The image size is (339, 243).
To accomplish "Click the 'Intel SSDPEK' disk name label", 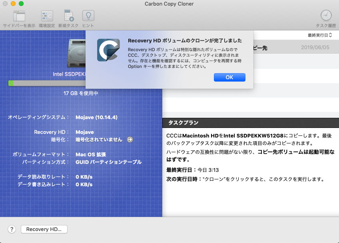I will (x=69, y=74).
